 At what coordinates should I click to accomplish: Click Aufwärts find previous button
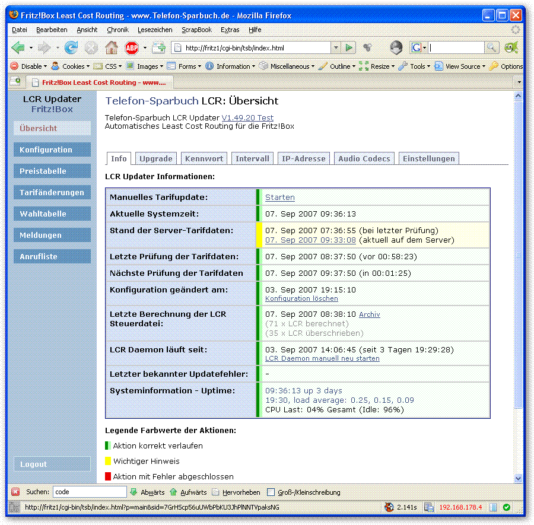(x=188, y=492)
